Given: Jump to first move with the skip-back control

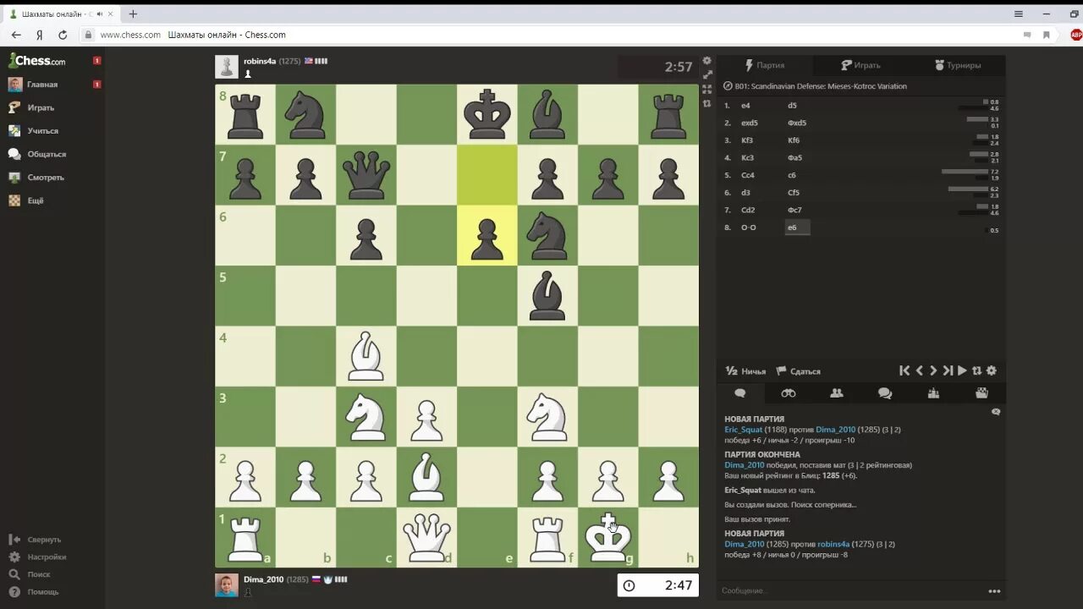Looking at the screenshot, I should 904,370.
